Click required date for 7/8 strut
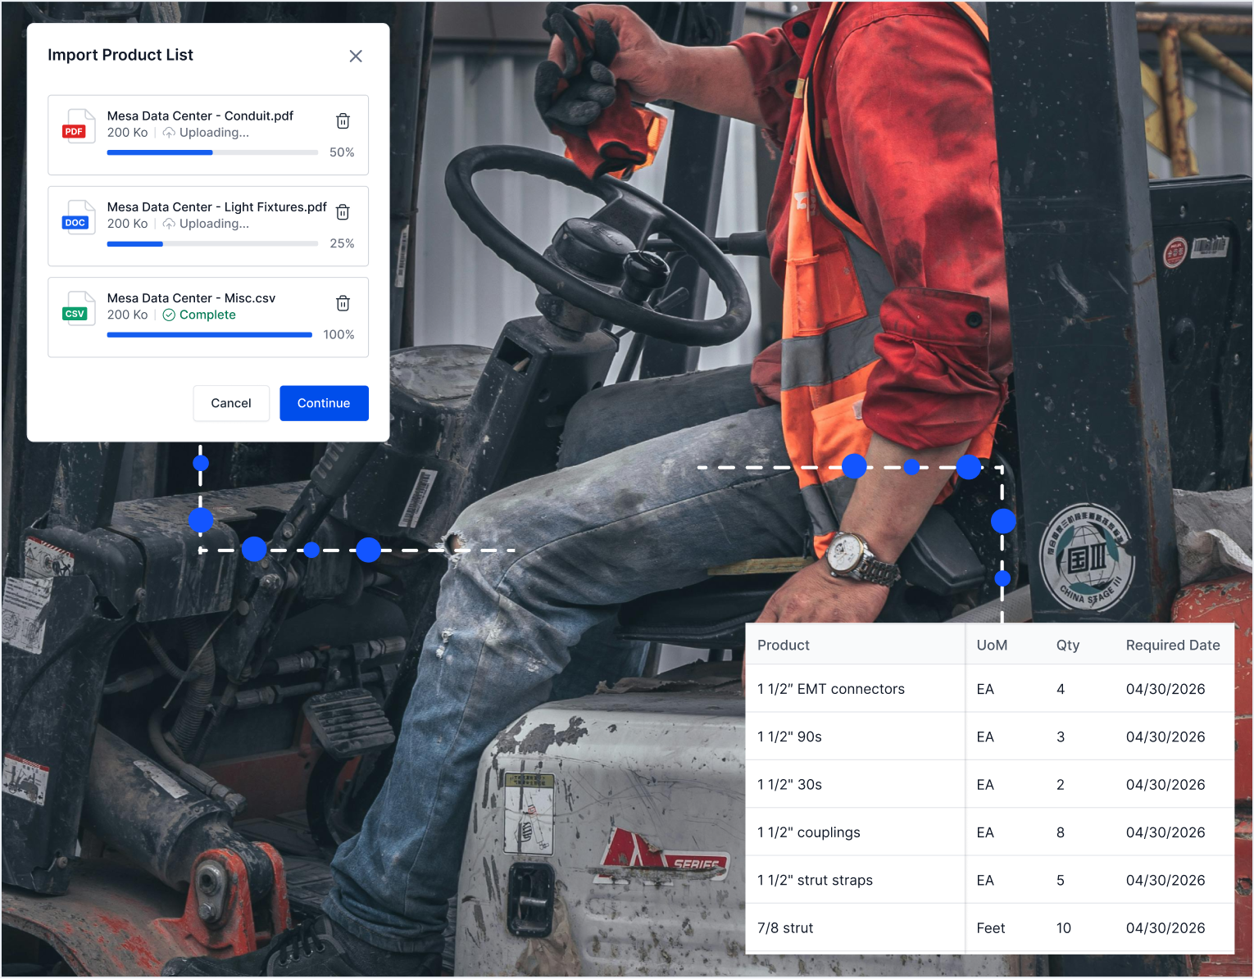 coord(1165,927)
